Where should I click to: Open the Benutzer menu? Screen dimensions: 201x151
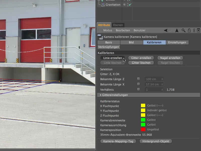point(139,30)
